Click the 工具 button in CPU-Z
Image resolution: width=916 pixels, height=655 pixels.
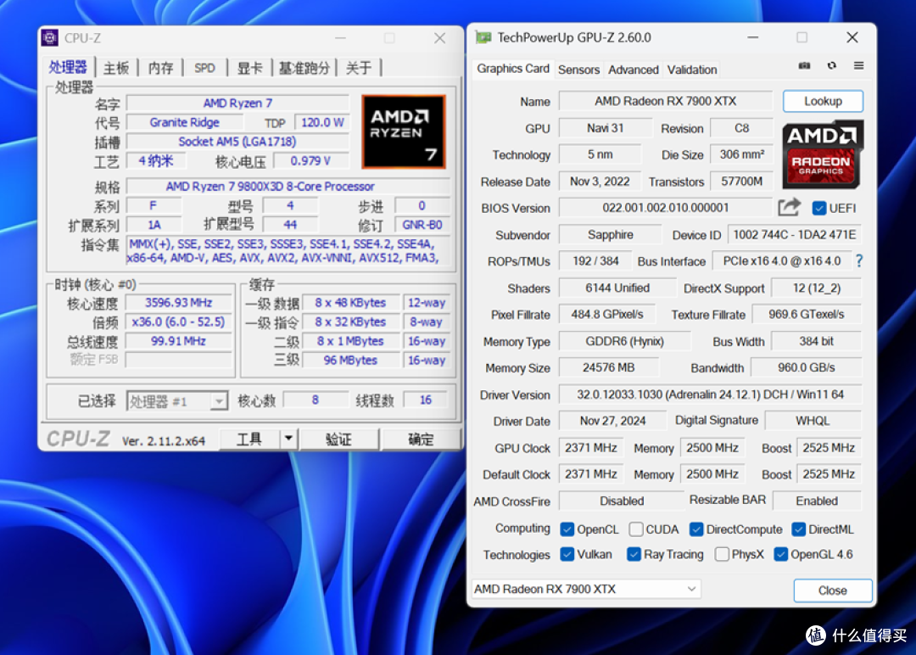(x=250, y=439)
